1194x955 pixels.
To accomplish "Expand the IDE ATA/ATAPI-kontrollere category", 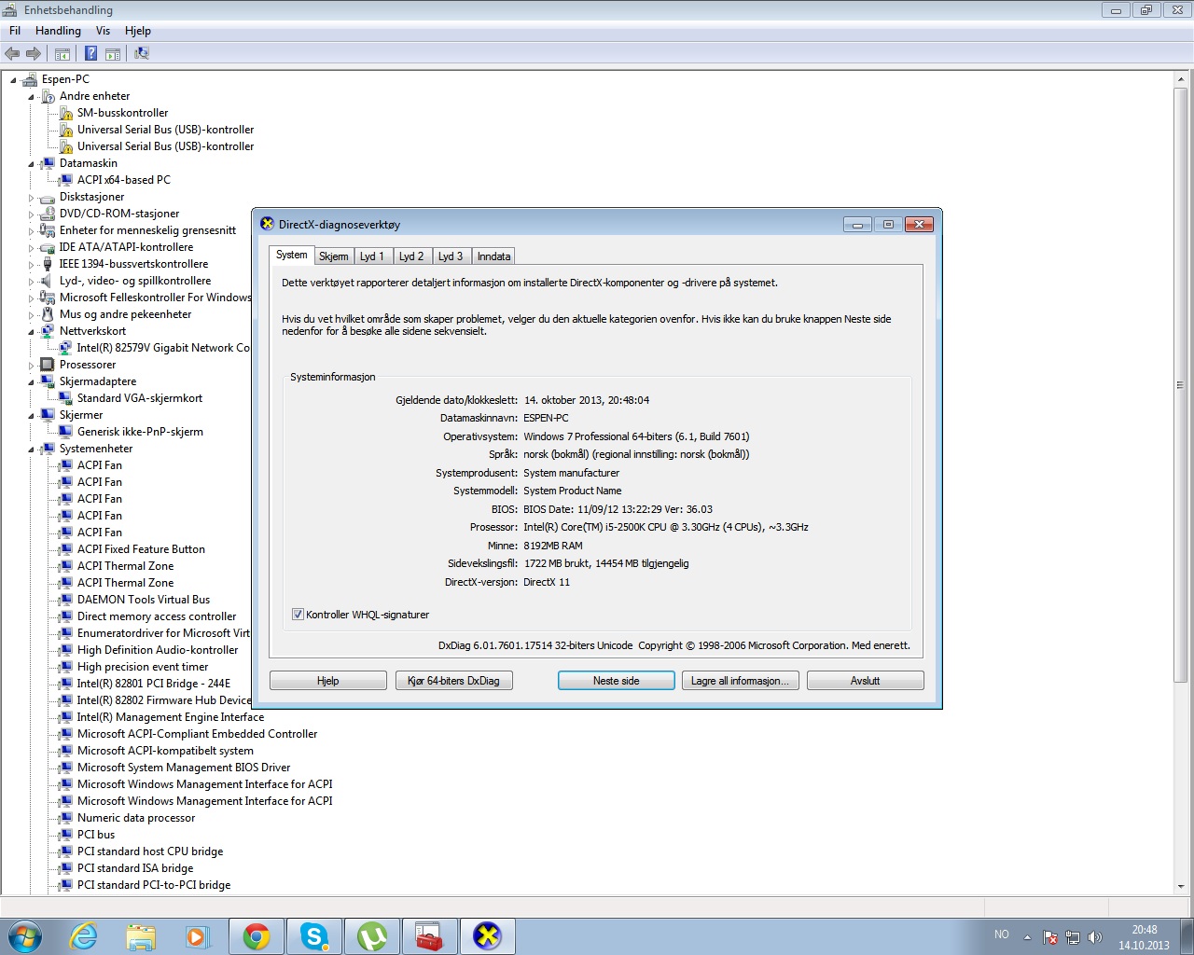I will [31, 247].
